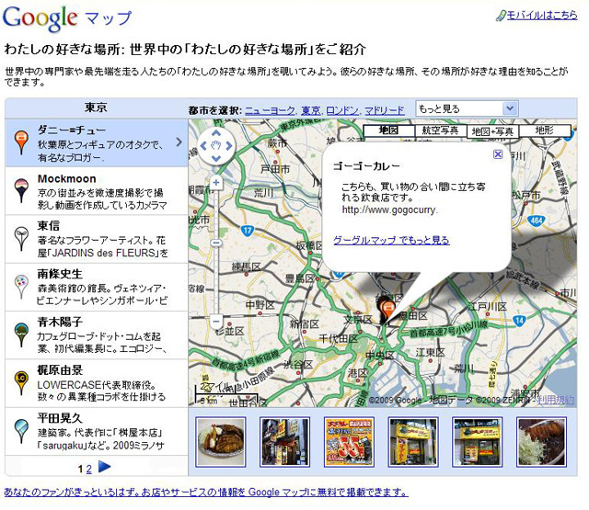Screen dimensions: 589x510
Task: Select the 南條史生 dotted pin icon
Action: pyautogui.click(x=21, y=287)
